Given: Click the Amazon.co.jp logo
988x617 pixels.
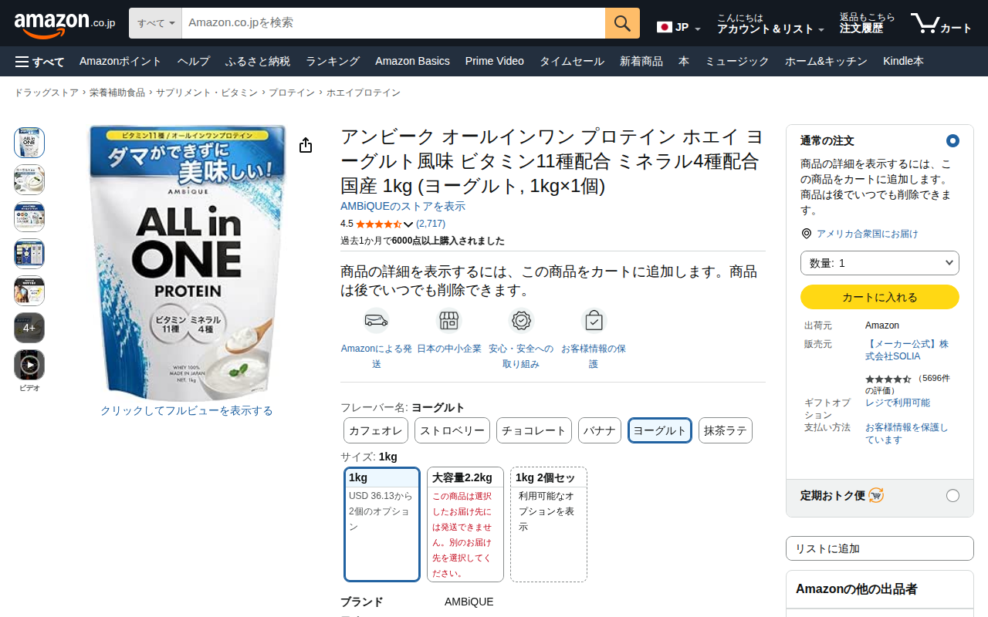Looking at the screenshot, I should (65, 24).
